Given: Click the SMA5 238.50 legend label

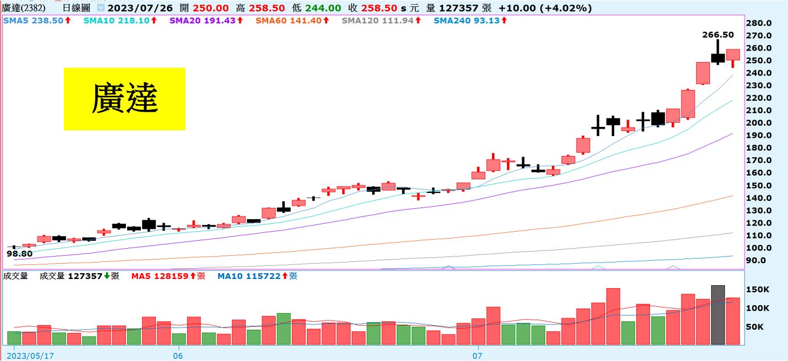Looking at the screenshot, I should tap(33, 20).
